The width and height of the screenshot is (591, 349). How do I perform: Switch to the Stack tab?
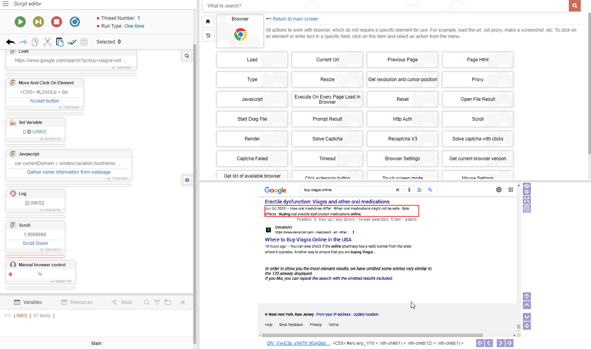tap(122, 302)
